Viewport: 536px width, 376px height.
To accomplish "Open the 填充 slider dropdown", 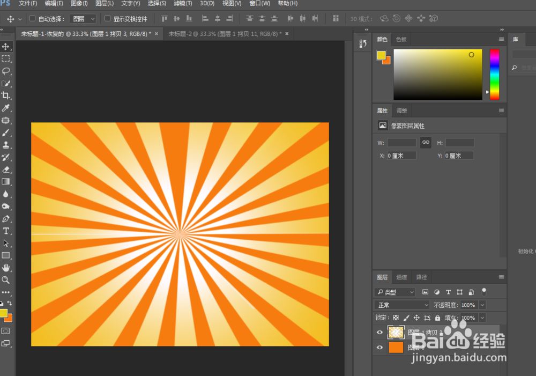I will pos(482,318).
